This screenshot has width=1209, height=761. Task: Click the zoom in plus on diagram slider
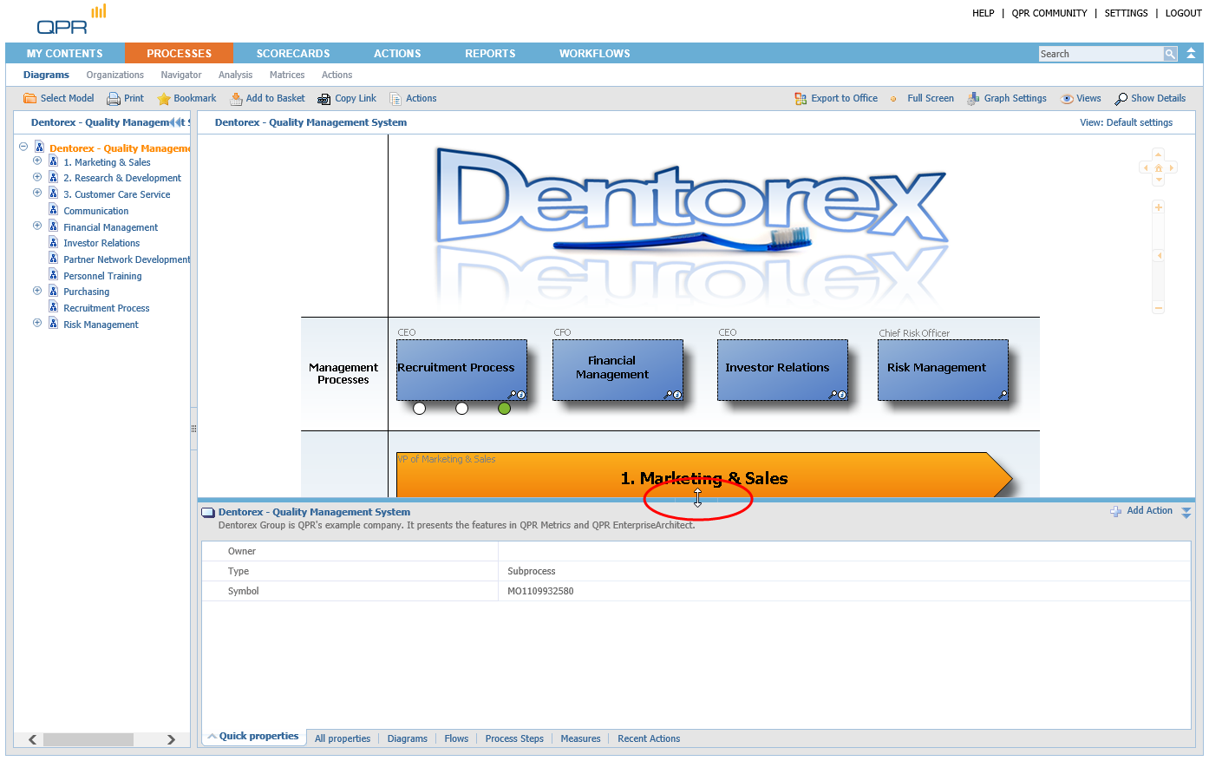tap(1158, 207)
